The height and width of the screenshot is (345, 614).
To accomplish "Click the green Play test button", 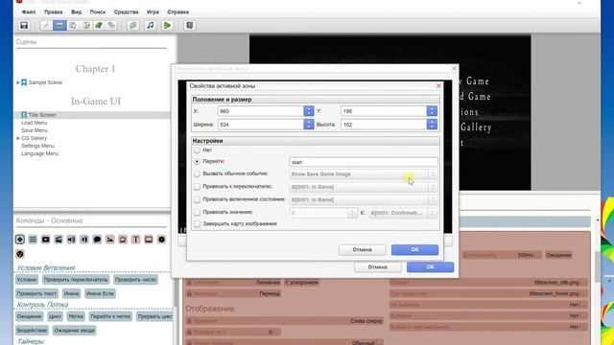I will [x=167, y=26].
